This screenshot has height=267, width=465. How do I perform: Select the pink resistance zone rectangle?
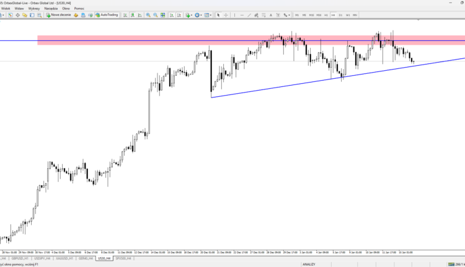pyautogui.click(x=251, y=40)
